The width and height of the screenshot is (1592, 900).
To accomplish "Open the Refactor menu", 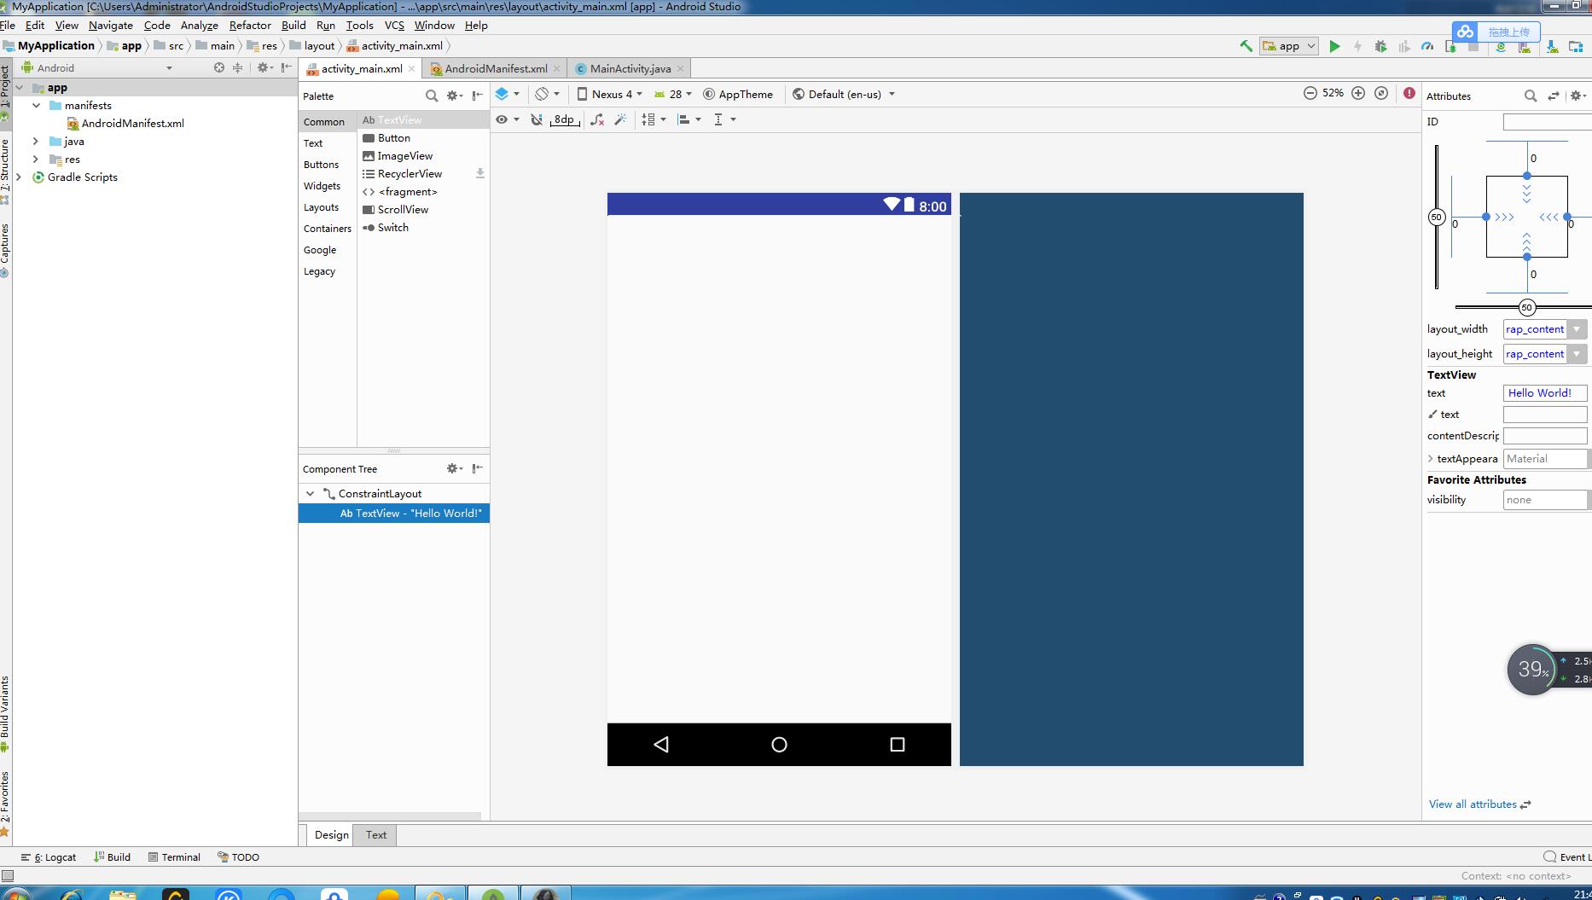I will pyautogui.click(x=250, y=25).
